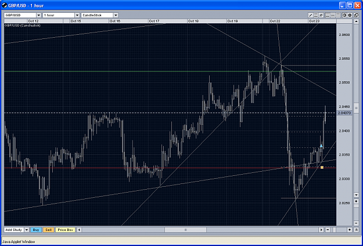Click the Price Box button
The height and width of the screenshot is (246, 363).
[65, 230]
